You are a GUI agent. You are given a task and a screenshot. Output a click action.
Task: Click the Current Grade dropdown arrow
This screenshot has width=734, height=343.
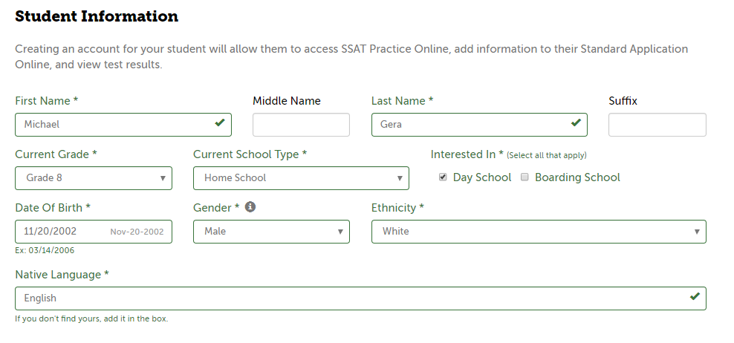click(x=163, y=178)
